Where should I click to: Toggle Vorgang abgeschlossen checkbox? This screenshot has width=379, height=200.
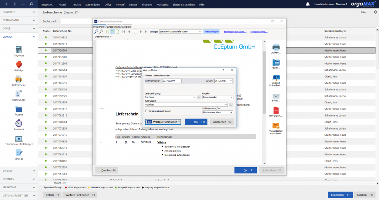pyautogui.click(x=147, y=111)
